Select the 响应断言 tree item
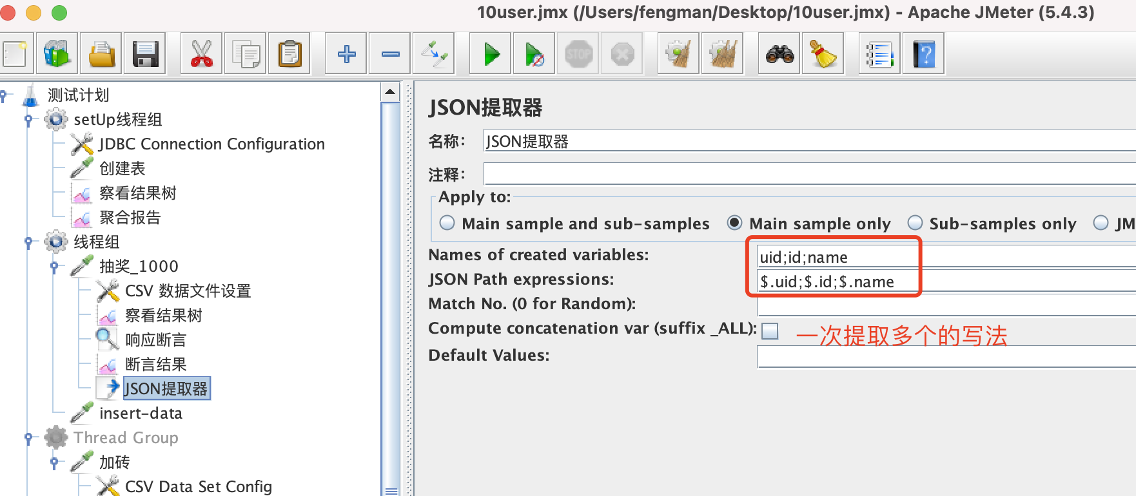The width and height of the screenshot is (1136, 496). point(155,340)
